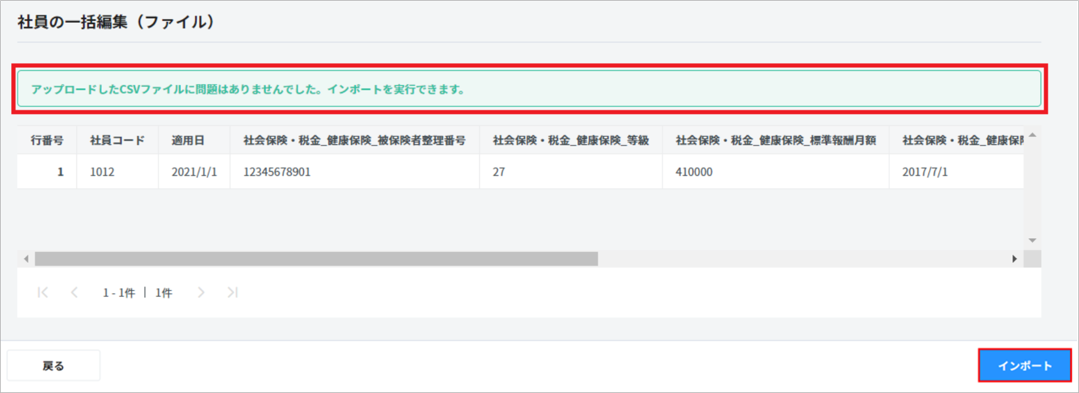Viewport: 1079px width, 393px height.
Task: Go to the first page of results
Action: [43, 292]
